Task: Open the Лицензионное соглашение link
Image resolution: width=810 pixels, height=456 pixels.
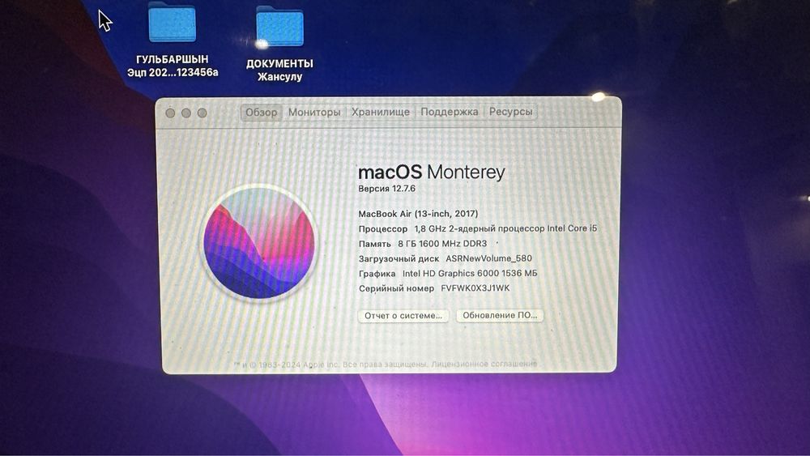Action: [484, 364]
